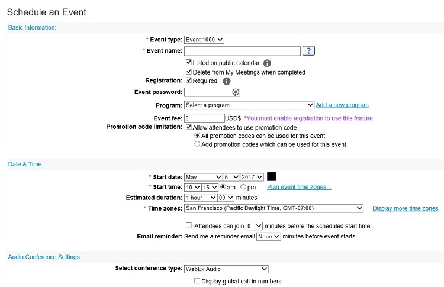The width and height of the screenshot is (444, 287).
Task: Open the Time zones dropdown
Action: click(x=274, y=208)
